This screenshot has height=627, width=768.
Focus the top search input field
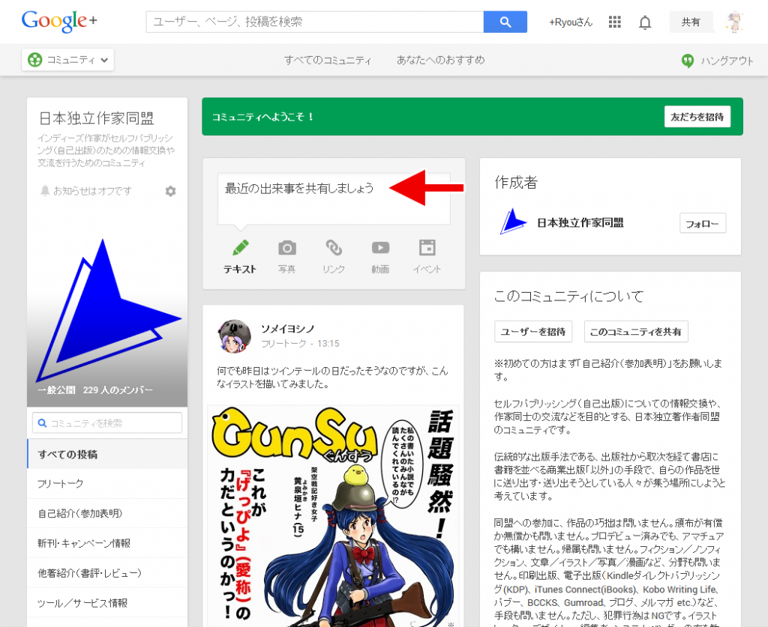click(314, 22)
